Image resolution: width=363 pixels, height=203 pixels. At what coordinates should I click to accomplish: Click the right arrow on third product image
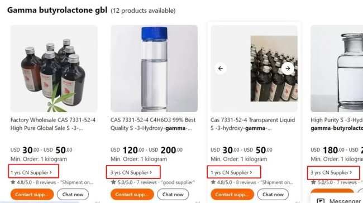click(288, 69)
